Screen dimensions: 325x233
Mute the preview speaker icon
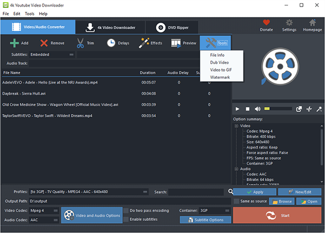click(x=258, y=109)
